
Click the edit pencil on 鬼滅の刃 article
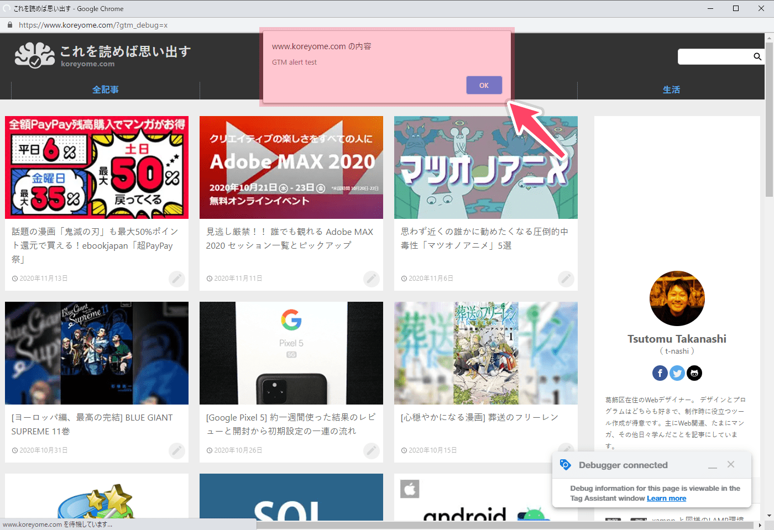(177, 279)
